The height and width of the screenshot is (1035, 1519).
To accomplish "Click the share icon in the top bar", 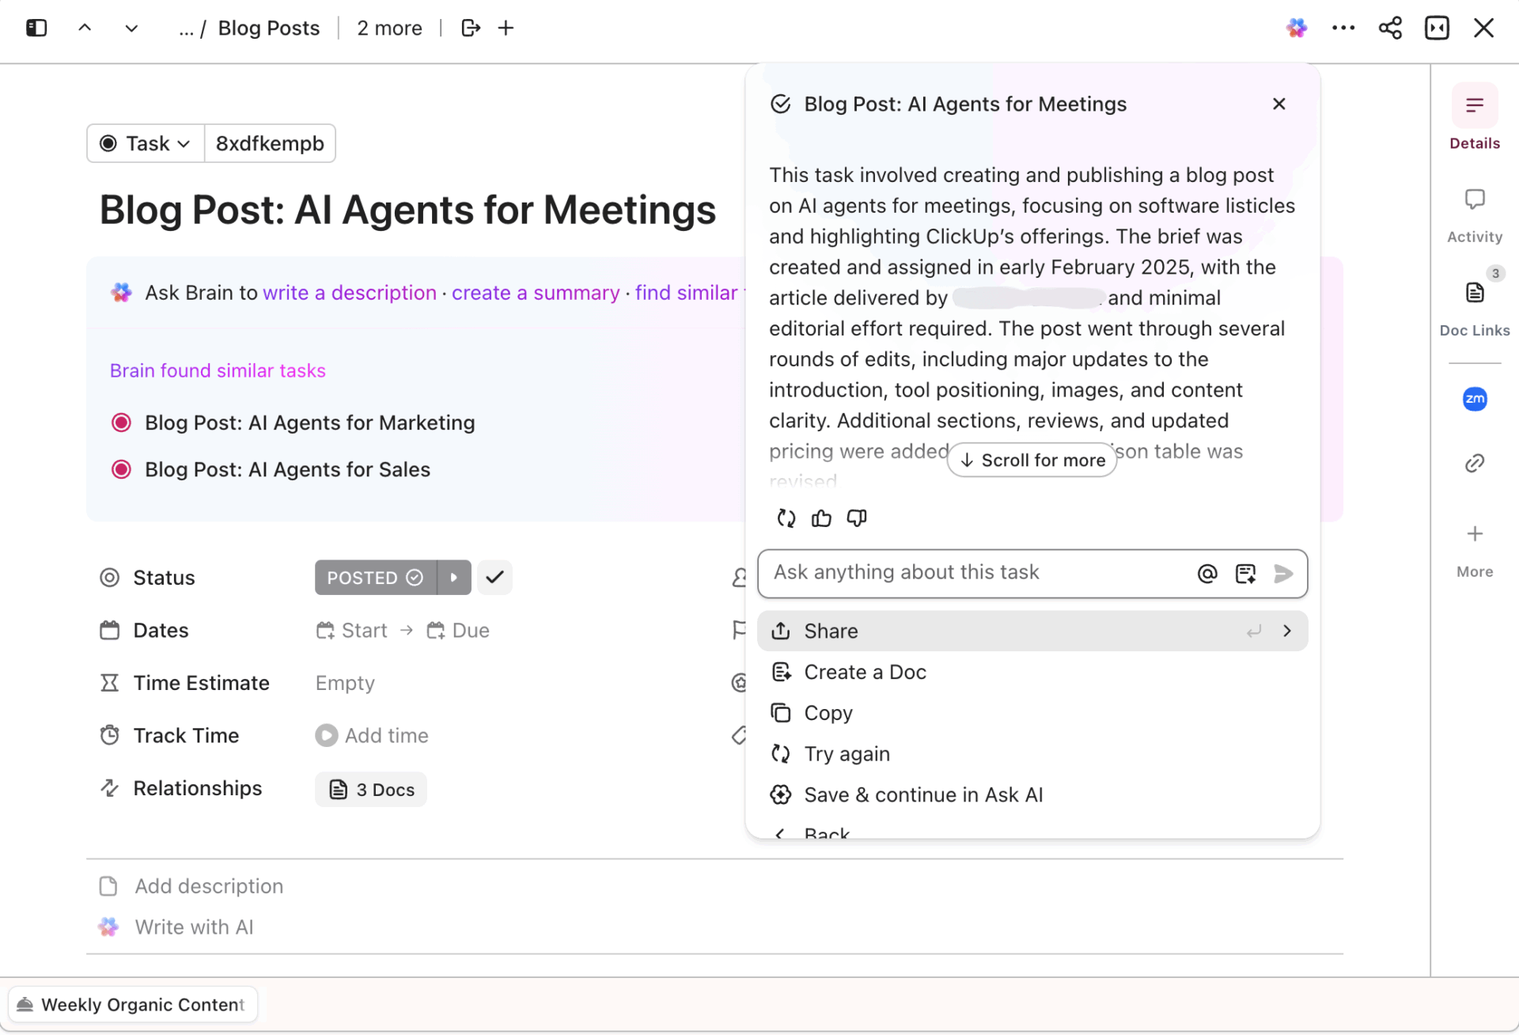I will (x=1391, y=28).
